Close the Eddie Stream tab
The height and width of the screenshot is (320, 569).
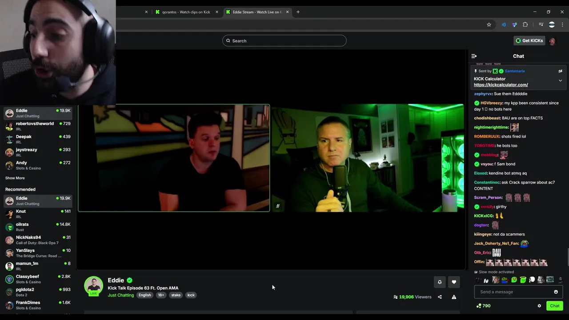coord(287,12)
